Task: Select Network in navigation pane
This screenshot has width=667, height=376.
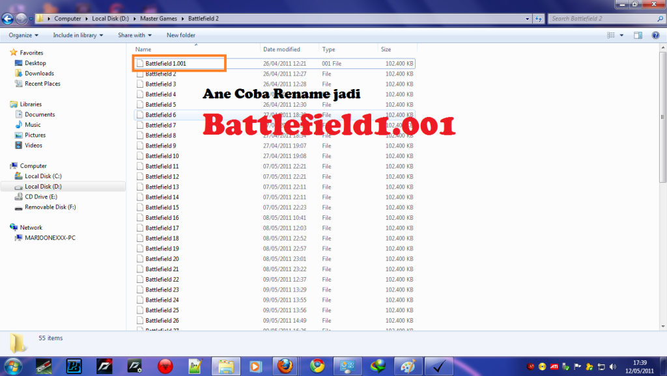Action: pyautogui.click(x=31, y=227)
